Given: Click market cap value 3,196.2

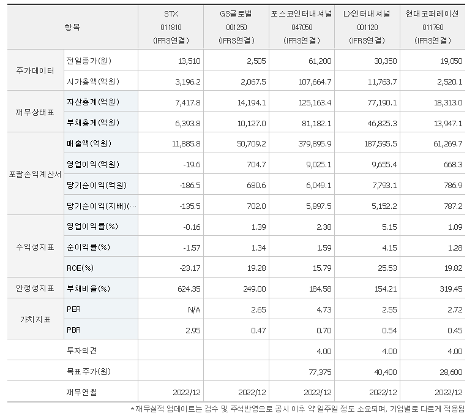Looking at the screenshot, I should (188, 82).
